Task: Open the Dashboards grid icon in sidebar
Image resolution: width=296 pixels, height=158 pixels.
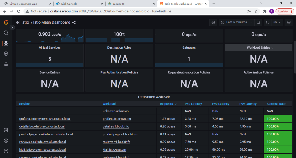Action: 6,43
